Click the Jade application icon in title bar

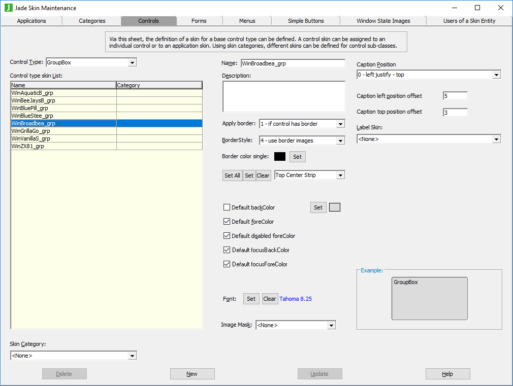pyautogui.click(x=8, y=8)
